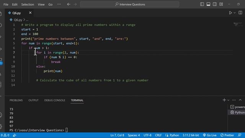245x138 pixels.
Task: Toggle the bottom panel layout icon
Action: click(208, 4)
